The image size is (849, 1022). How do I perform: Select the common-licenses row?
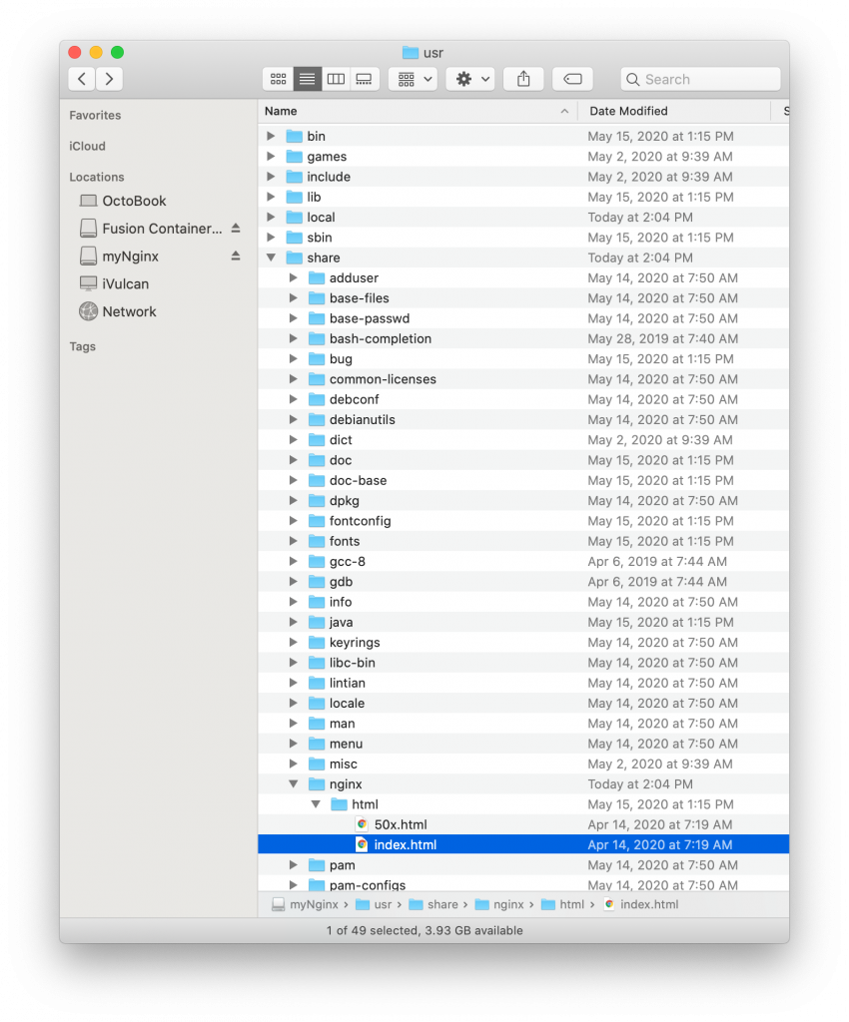523,378
